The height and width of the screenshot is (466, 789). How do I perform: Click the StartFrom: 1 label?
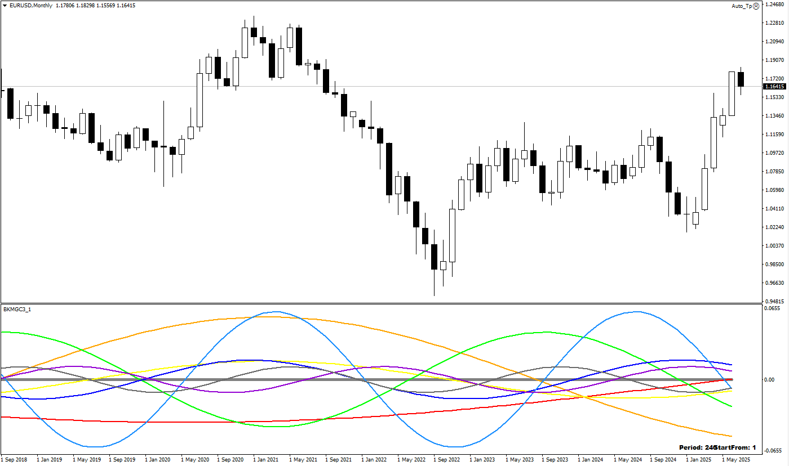click(736, 447)
